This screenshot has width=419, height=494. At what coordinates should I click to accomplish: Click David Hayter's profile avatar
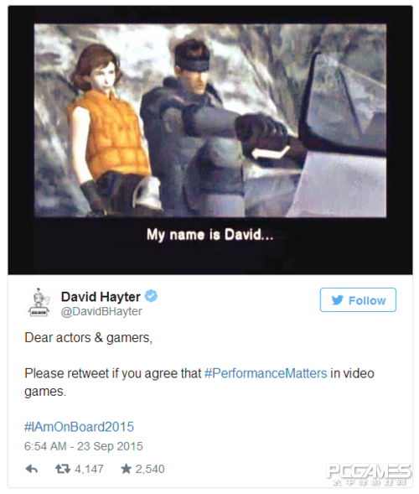39,303
